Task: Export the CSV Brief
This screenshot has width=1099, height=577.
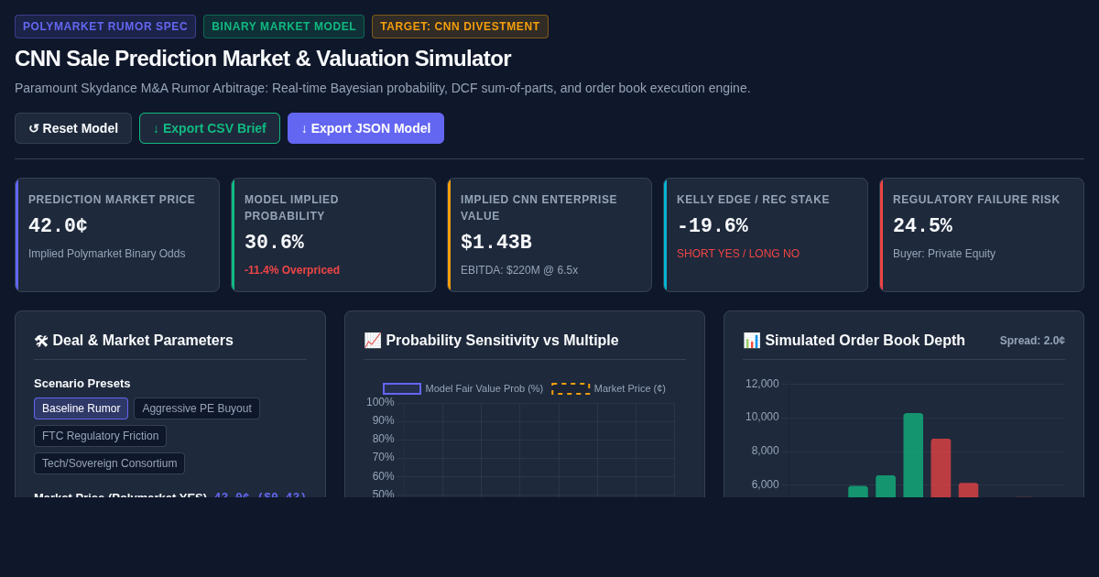Action: click(210, 128)
